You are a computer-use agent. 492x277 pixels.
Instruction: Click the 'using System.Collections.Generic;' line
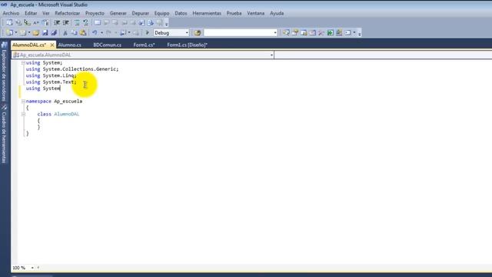(72, 69)
